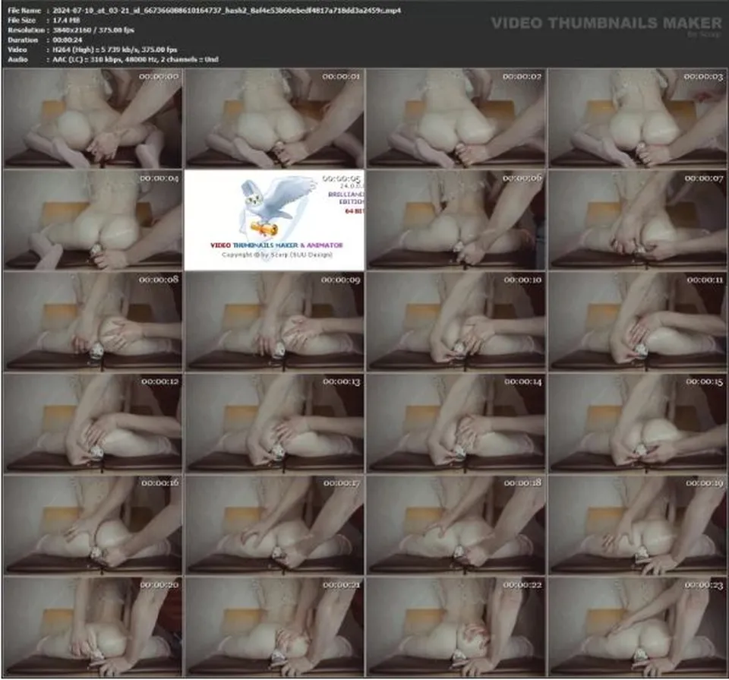Select the audio info line starting "AAC (LC)"
The width and height of the screenshot is (729, 680).
pos(135,59)
